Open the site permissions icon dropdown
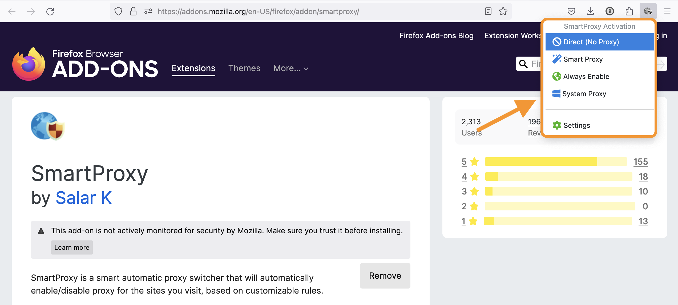The width and height of the screenshot is (678, 305). click(x=148, y=11)
